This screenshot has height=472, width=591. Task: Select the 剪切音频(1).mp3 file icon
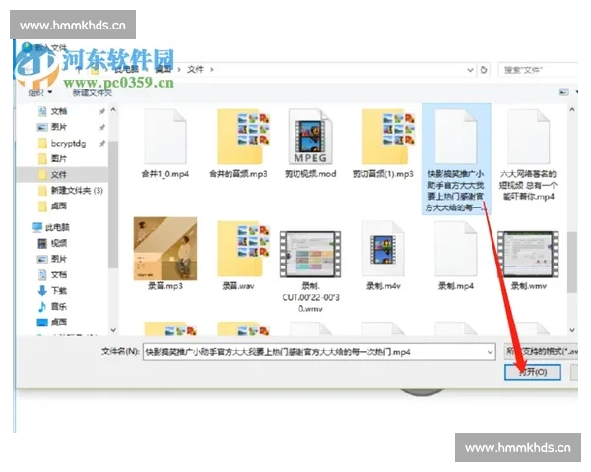click(x=389, y=137)
